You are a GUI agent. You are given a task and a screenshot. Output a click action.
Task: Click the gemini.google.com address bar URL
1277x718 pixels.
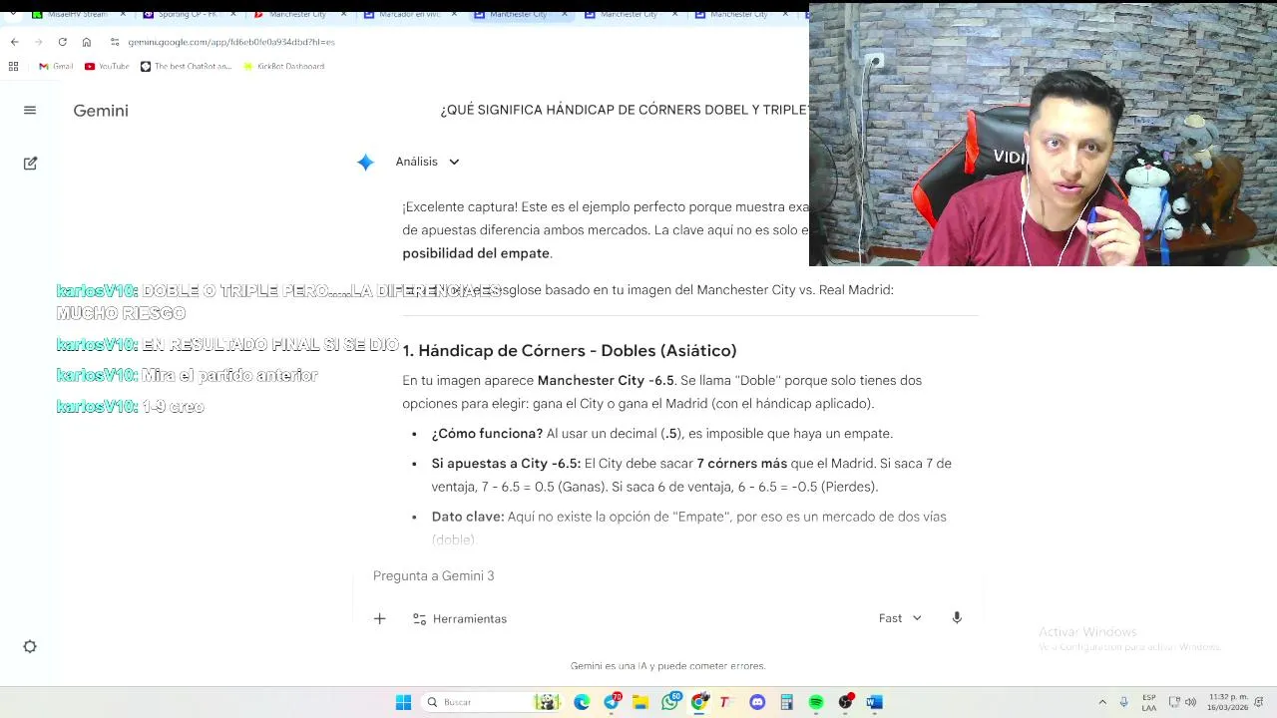230,42
